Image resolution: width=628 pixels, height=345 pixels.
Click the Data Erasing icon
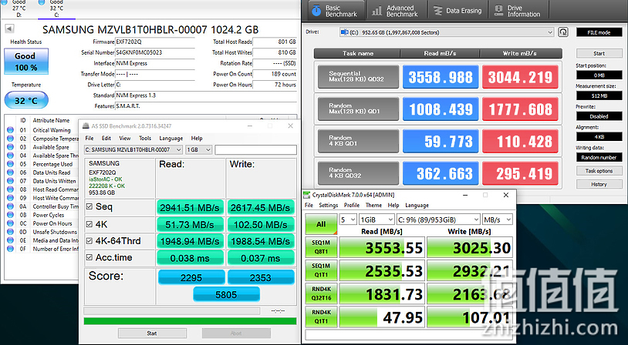click(x=438, y=11)
